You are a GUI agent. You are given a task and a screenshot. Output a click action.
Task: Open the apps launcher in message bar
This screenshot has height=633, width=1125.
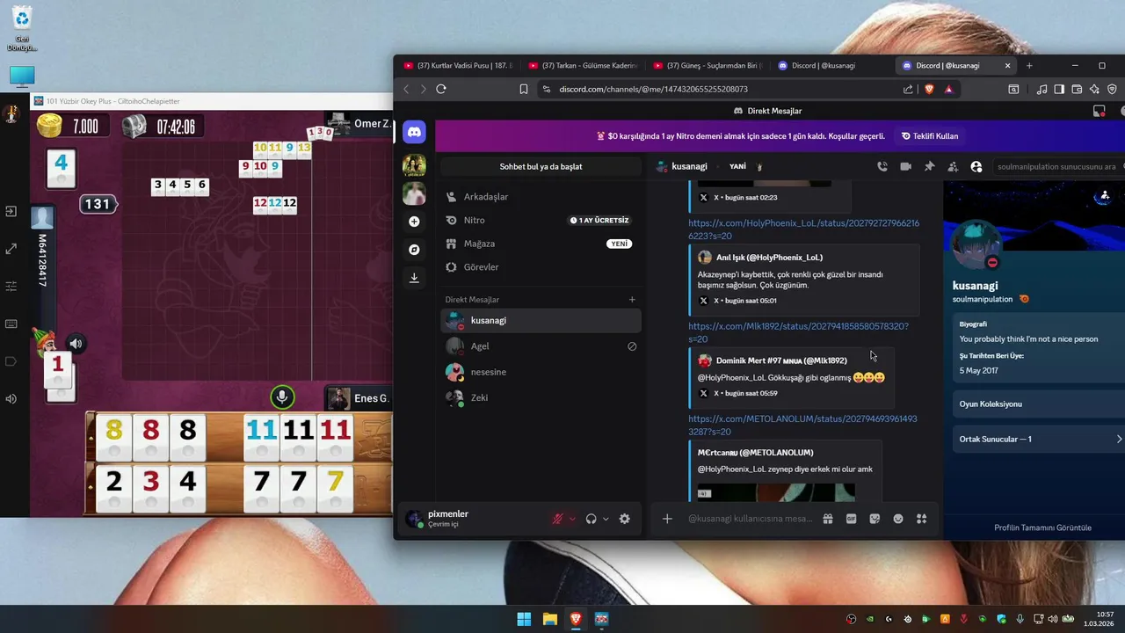coord(922,519)
